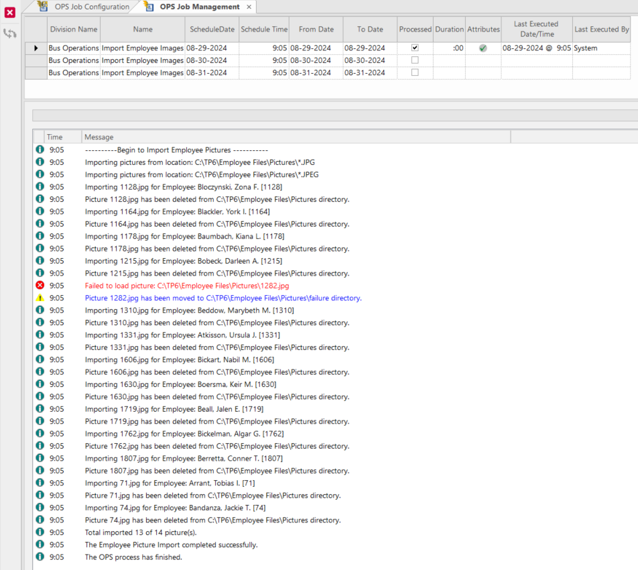
Task: Click the OPS Job Management tab icon
Action: pos(149,7)
